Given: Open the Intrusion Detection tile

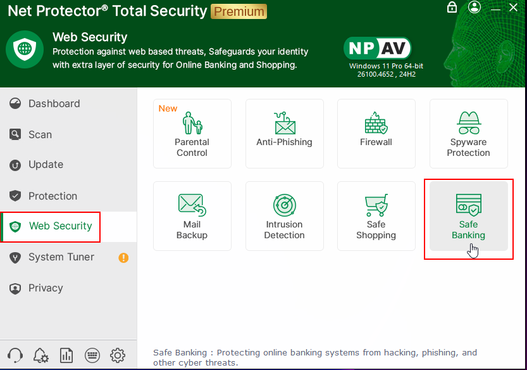Looking at the screenshot, I should (284, 215).
